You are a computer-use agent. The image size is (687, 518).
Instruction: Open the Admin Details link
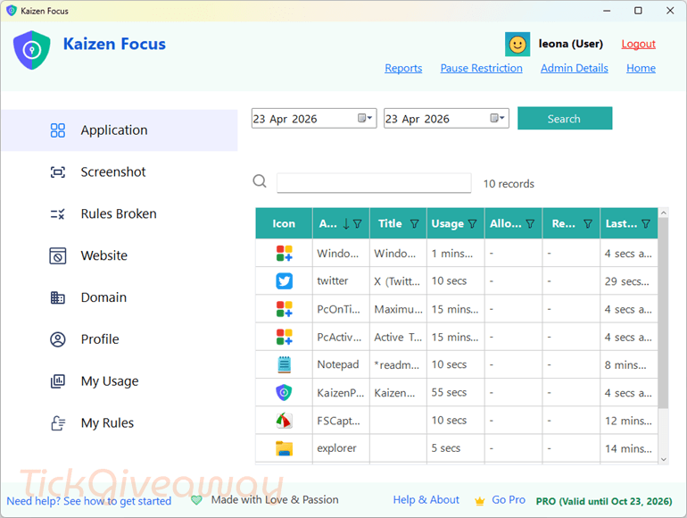(x=575, y=68)
